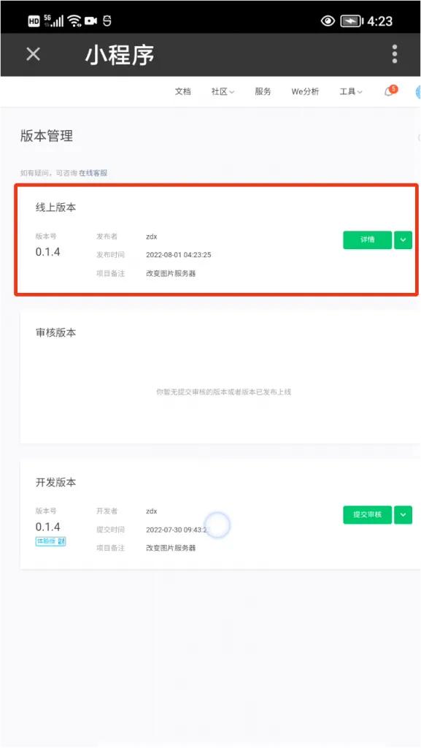421x748 pixels.
Task: Switch to the We分析 tab
Action: point(304,91)
